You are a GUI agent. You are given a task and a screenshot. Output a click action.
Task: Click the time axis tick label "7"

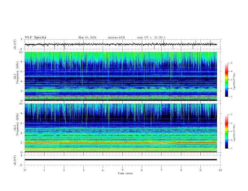click(x=162, y=170)
